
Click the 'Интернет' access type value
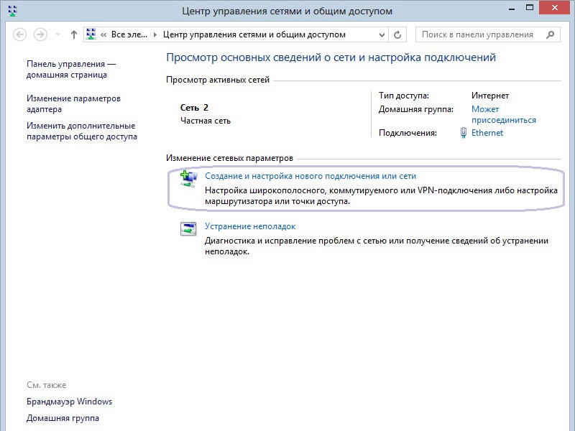click(x=490, y=96)
